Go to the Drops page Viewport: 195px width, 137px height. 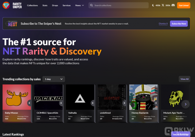pyautogui.click(x=55, y=5)
